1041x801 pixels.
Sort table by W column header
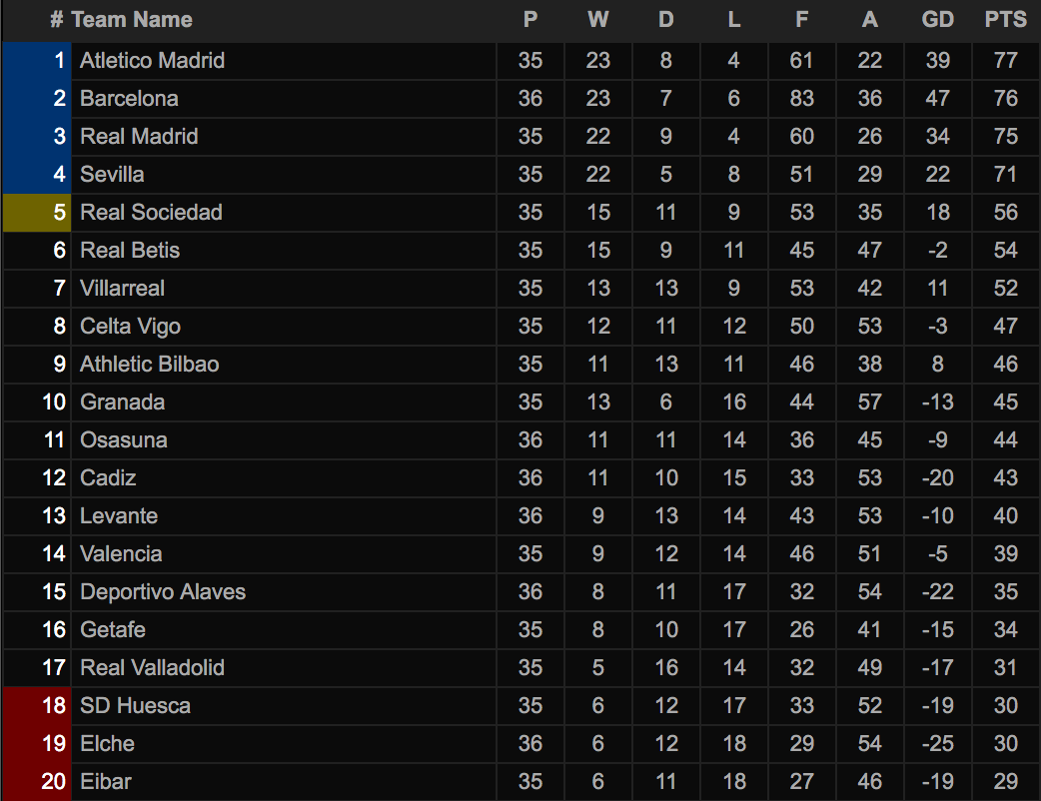[x=597, y=20]
